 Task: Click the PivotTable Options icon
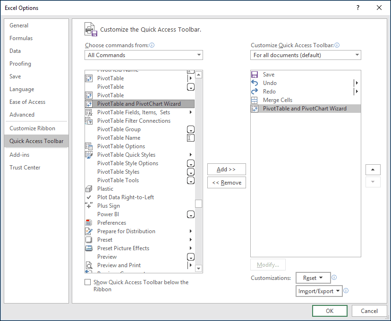coord(89,146)
